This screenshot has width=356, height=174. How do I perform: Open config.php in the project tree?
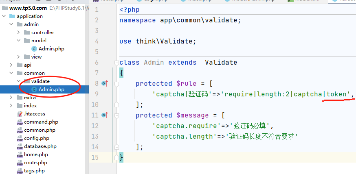point(36,138)
